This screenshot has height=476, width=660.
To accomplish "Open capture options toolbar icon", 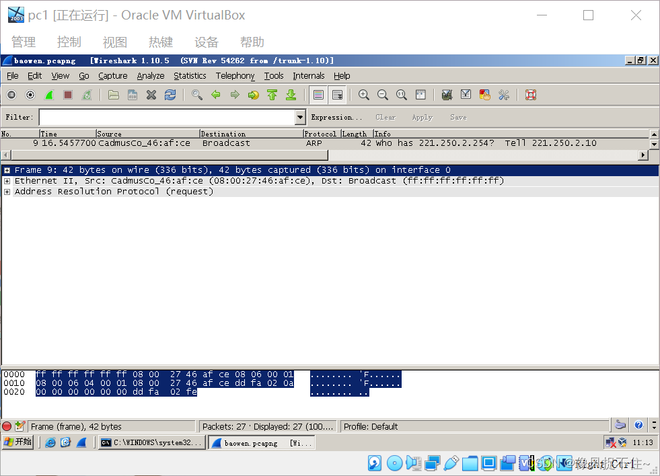I will coord(30,95).
